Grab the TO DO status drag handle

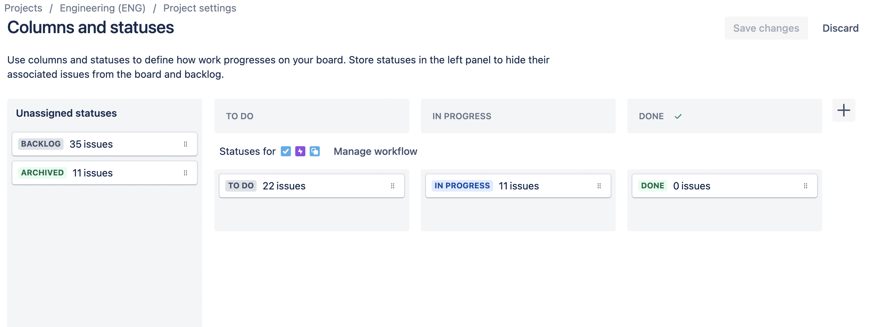393,186
